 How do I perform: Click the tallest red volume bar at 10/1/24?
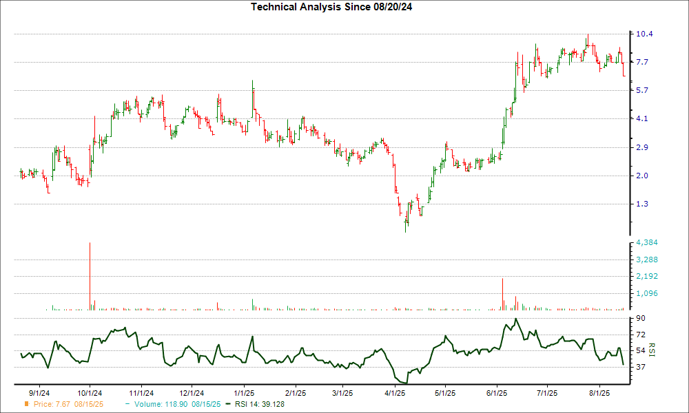tap(90, 276)
